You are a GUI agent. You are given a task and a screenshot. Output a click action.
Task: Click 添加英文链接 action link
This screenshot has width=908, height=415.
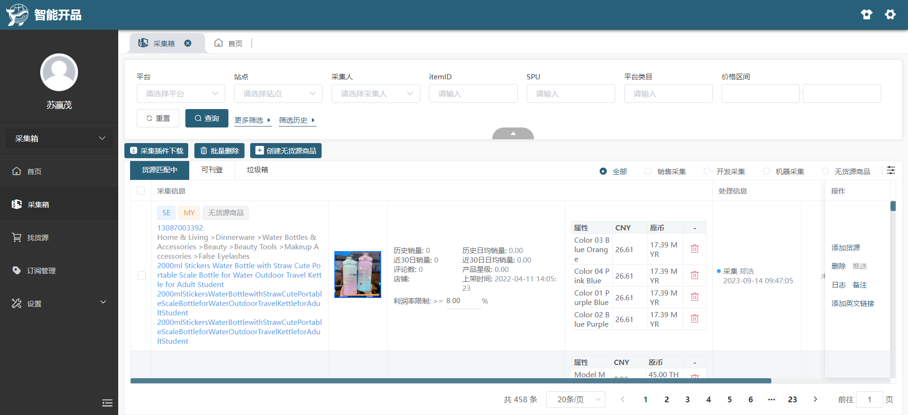[853, 304]
